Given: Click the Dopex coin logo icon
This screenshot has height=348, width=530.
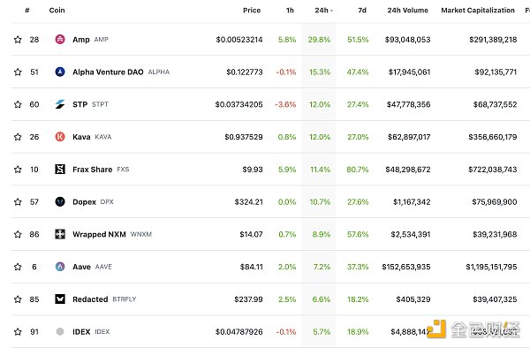Looking at the screenshot, I should tap(60, 201).
